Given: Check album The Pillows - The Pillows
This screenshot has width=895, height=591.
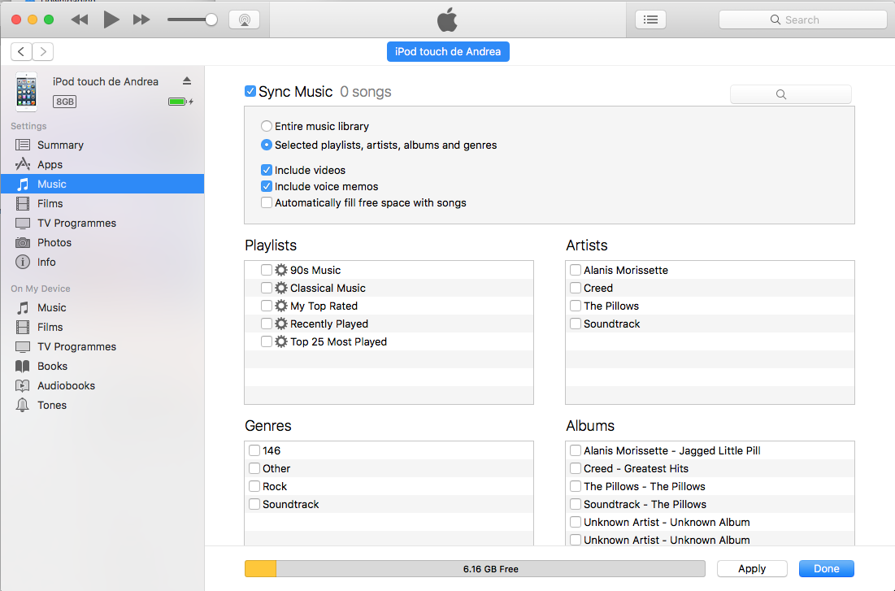Looking at the screenshot, I should [x=576, y=486].
